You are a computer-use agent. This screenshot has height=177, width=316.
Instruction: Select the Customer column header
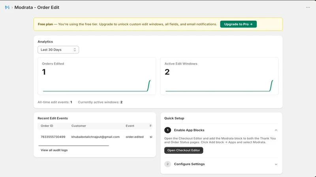[x=79, y=126]
